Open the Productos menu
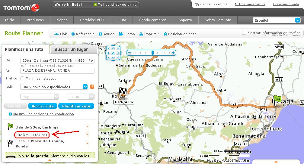Screen dimensions: 304x164 click(35, 20)
